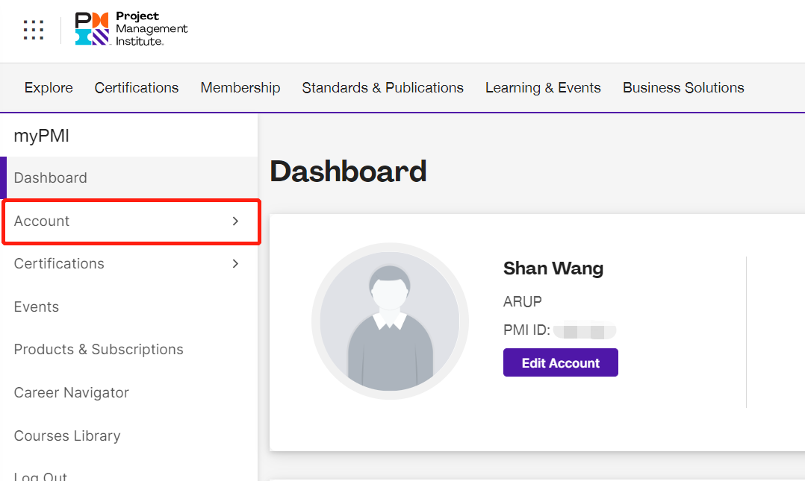
Task: Open the apps grid menu icon
Action: [x=34, y=30]
